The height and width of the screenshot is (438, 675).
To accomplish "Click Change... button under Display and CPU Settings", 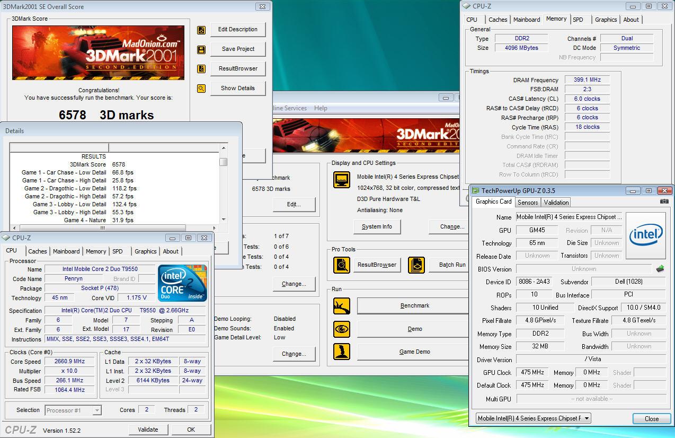I will (x=449, y=226).
